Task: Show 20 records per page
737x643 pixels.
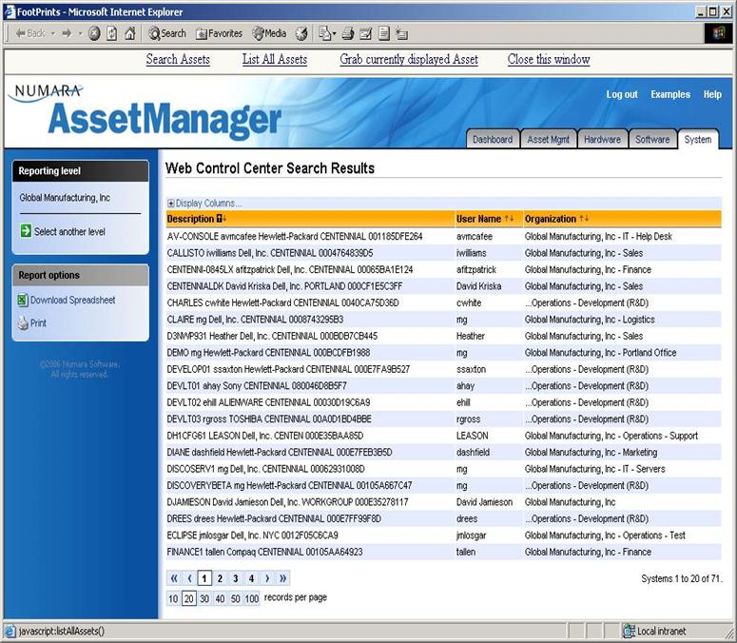Action: 188,598
